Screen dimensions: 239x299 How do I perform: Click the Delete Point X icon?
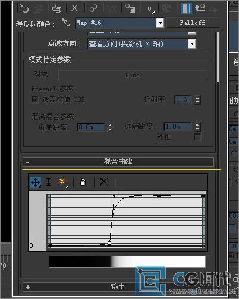(103, 182)
